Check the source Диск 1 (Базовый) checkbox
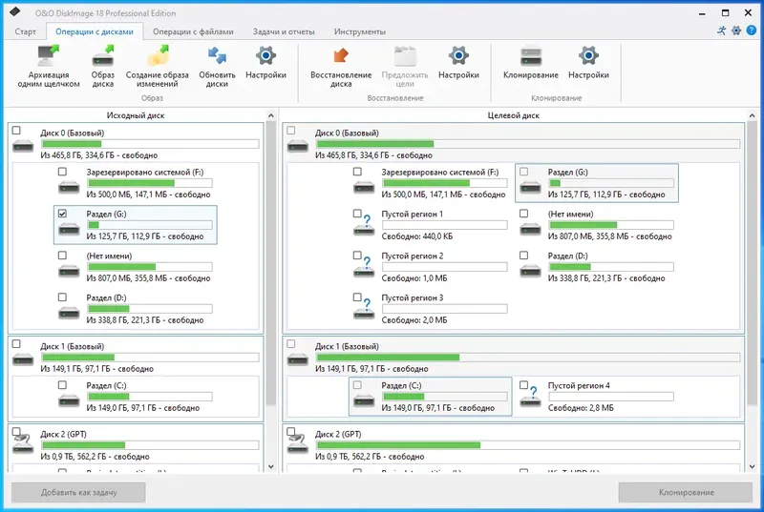The image size is (764, 512). [x=16, y=344]
